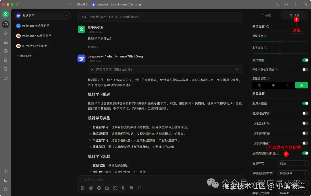Disable 思考内容自动折叠 auto-collapse thinking
The image size is (311, 196).
pyautogui.click(x=305, y=154)
